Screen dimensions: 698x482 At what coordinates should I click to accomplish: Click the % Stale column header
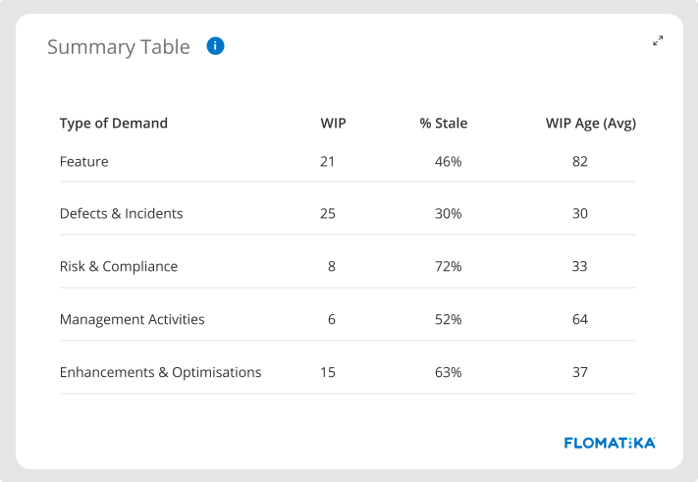(444, 124)
